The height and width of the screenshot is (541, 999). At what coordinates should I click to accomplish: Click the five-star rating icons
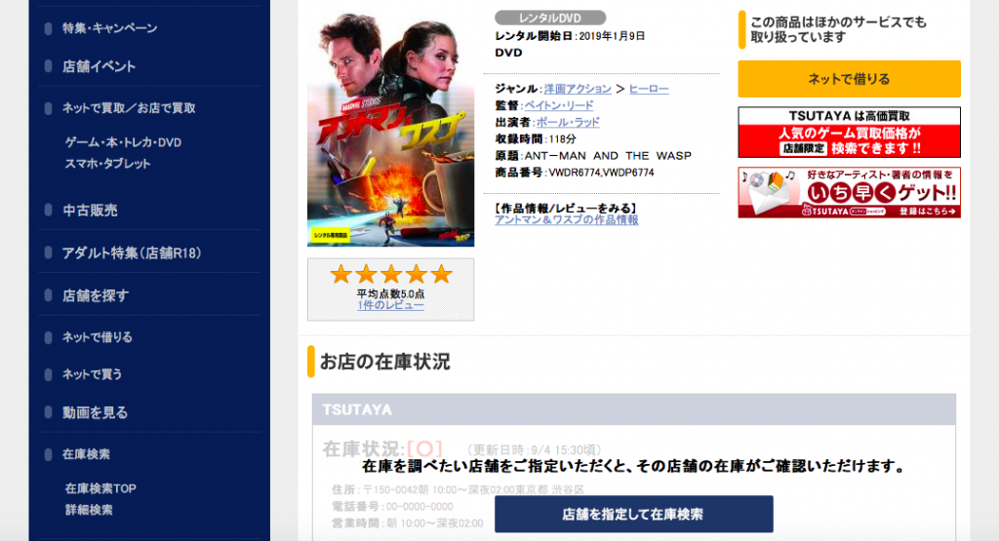[x=390, y=274]
